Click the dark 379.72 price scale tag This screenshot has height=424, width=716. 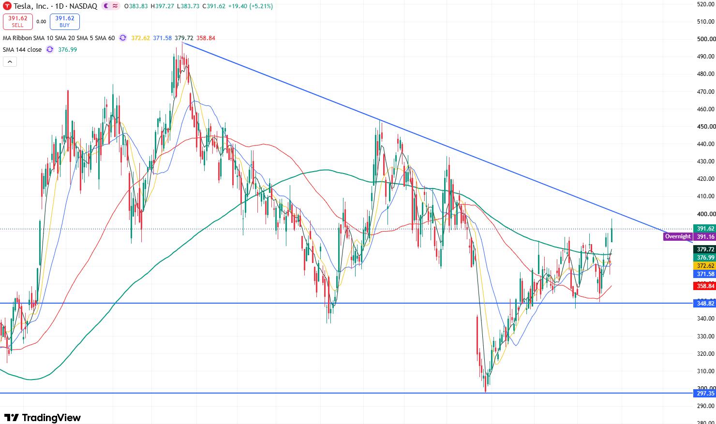[x=704, y=249]
